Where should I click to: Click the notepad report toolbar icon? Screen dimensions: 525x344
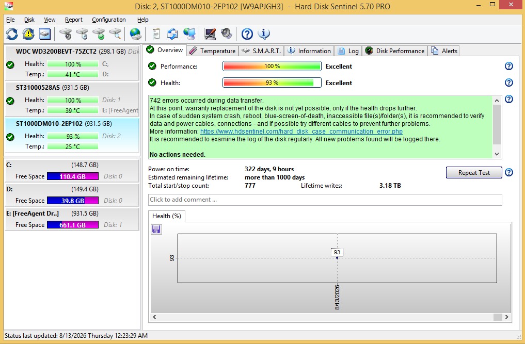156,34
